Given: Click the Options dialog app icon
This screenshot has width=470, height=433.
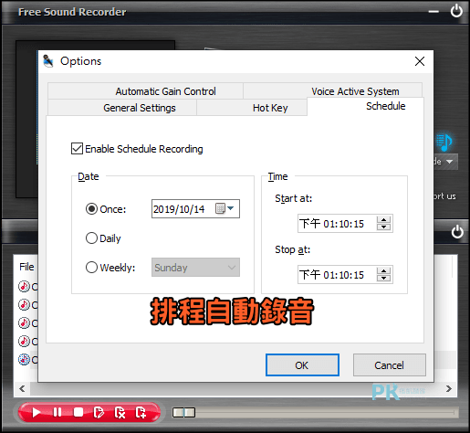Looking at the screenshot, I should pos(48,61).
